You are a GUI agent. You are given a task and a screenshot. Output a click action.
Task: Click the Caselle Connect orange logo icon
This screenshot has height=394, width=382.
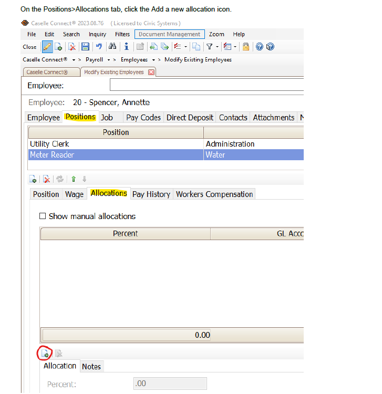[x=25, y=23]
